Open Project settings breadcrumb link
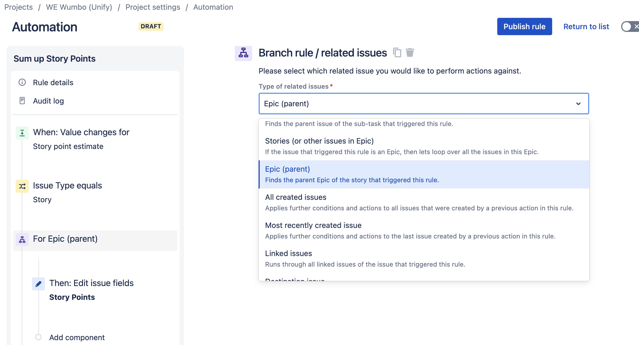Screen dimensions: 639x345 [153, 7]
